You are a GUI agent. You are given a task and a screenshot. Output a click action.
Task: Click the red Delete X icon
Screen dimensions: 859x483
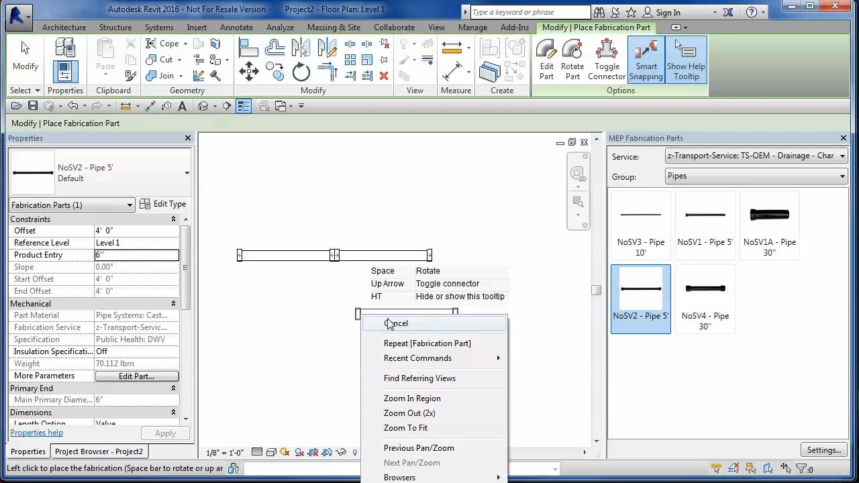tap(384, 76)
